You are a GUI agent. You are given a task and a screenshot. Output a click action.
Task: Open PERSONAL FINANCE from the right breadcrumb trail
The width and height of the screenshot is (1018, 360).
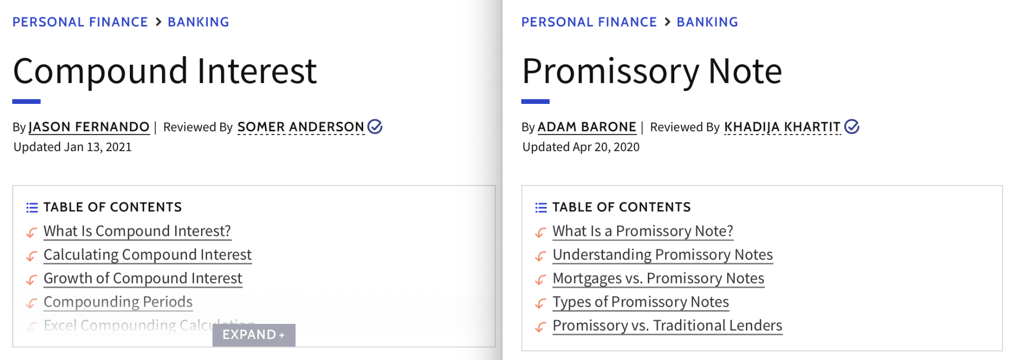589,21
